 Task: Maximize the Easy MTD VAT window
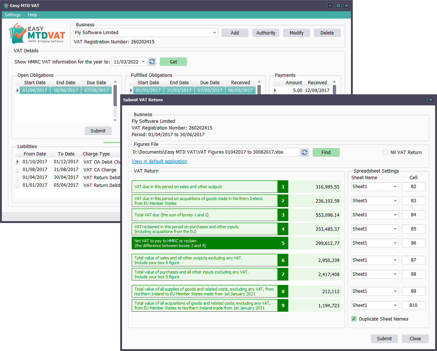pos(338,6)
